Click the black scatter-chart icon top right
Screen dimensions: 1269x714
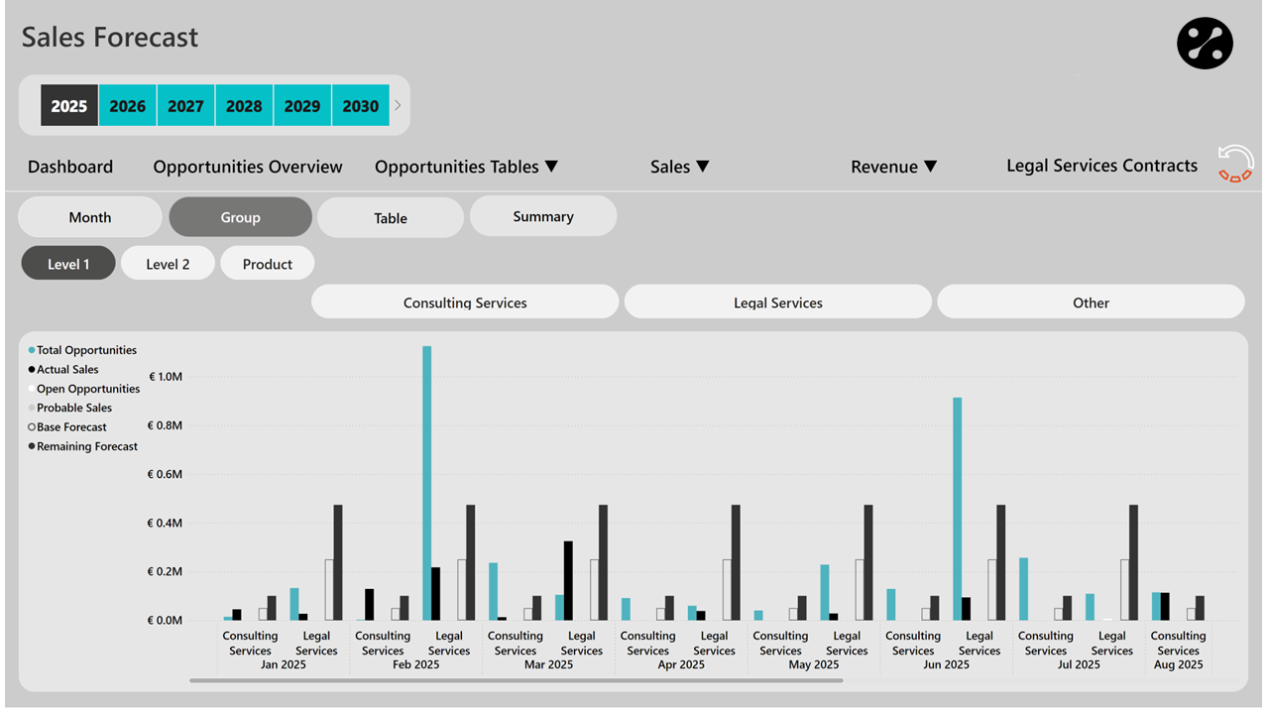[1205, 43]
